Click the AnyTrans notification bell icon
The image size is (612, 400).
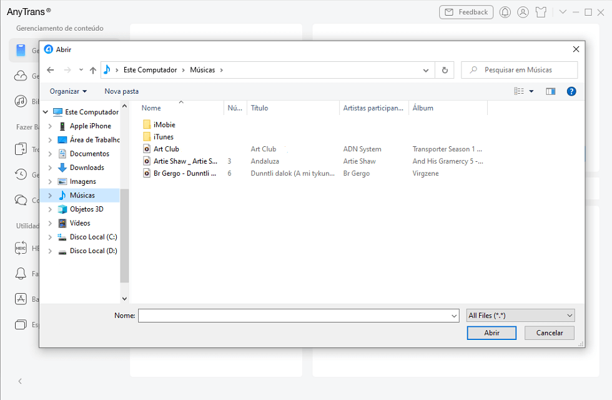coord(505,12)
